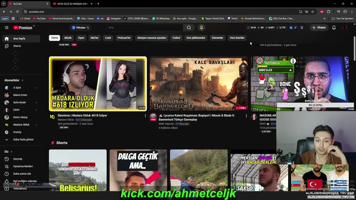Open the browser Extensions puzzle icon
This screenshot has height=200, width=356.
329,12
